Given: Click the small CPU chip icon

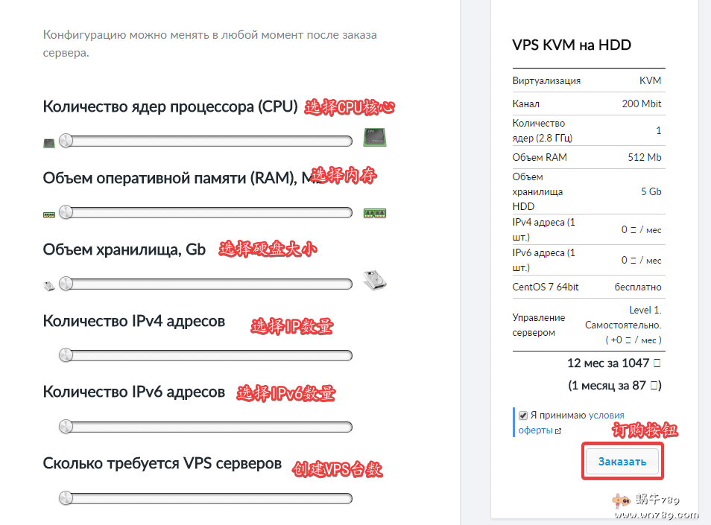Looking at the screenshot, I should tap(49, 141).
